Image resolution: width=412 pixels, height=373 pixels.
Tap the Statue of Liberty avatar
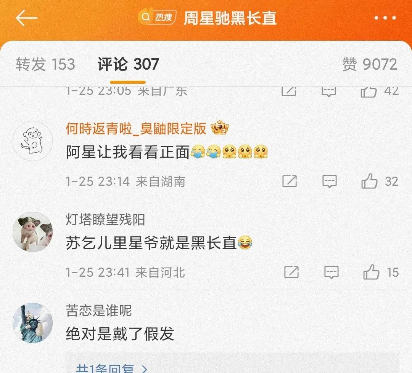[x=32, y=323]
